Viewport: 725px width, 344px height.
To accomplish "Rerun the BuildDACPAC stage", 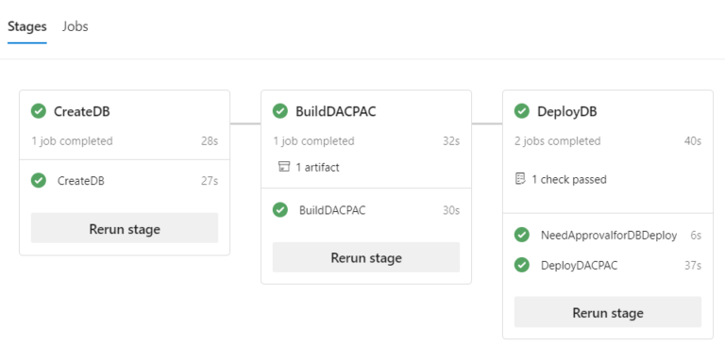I will coord(366,257).
